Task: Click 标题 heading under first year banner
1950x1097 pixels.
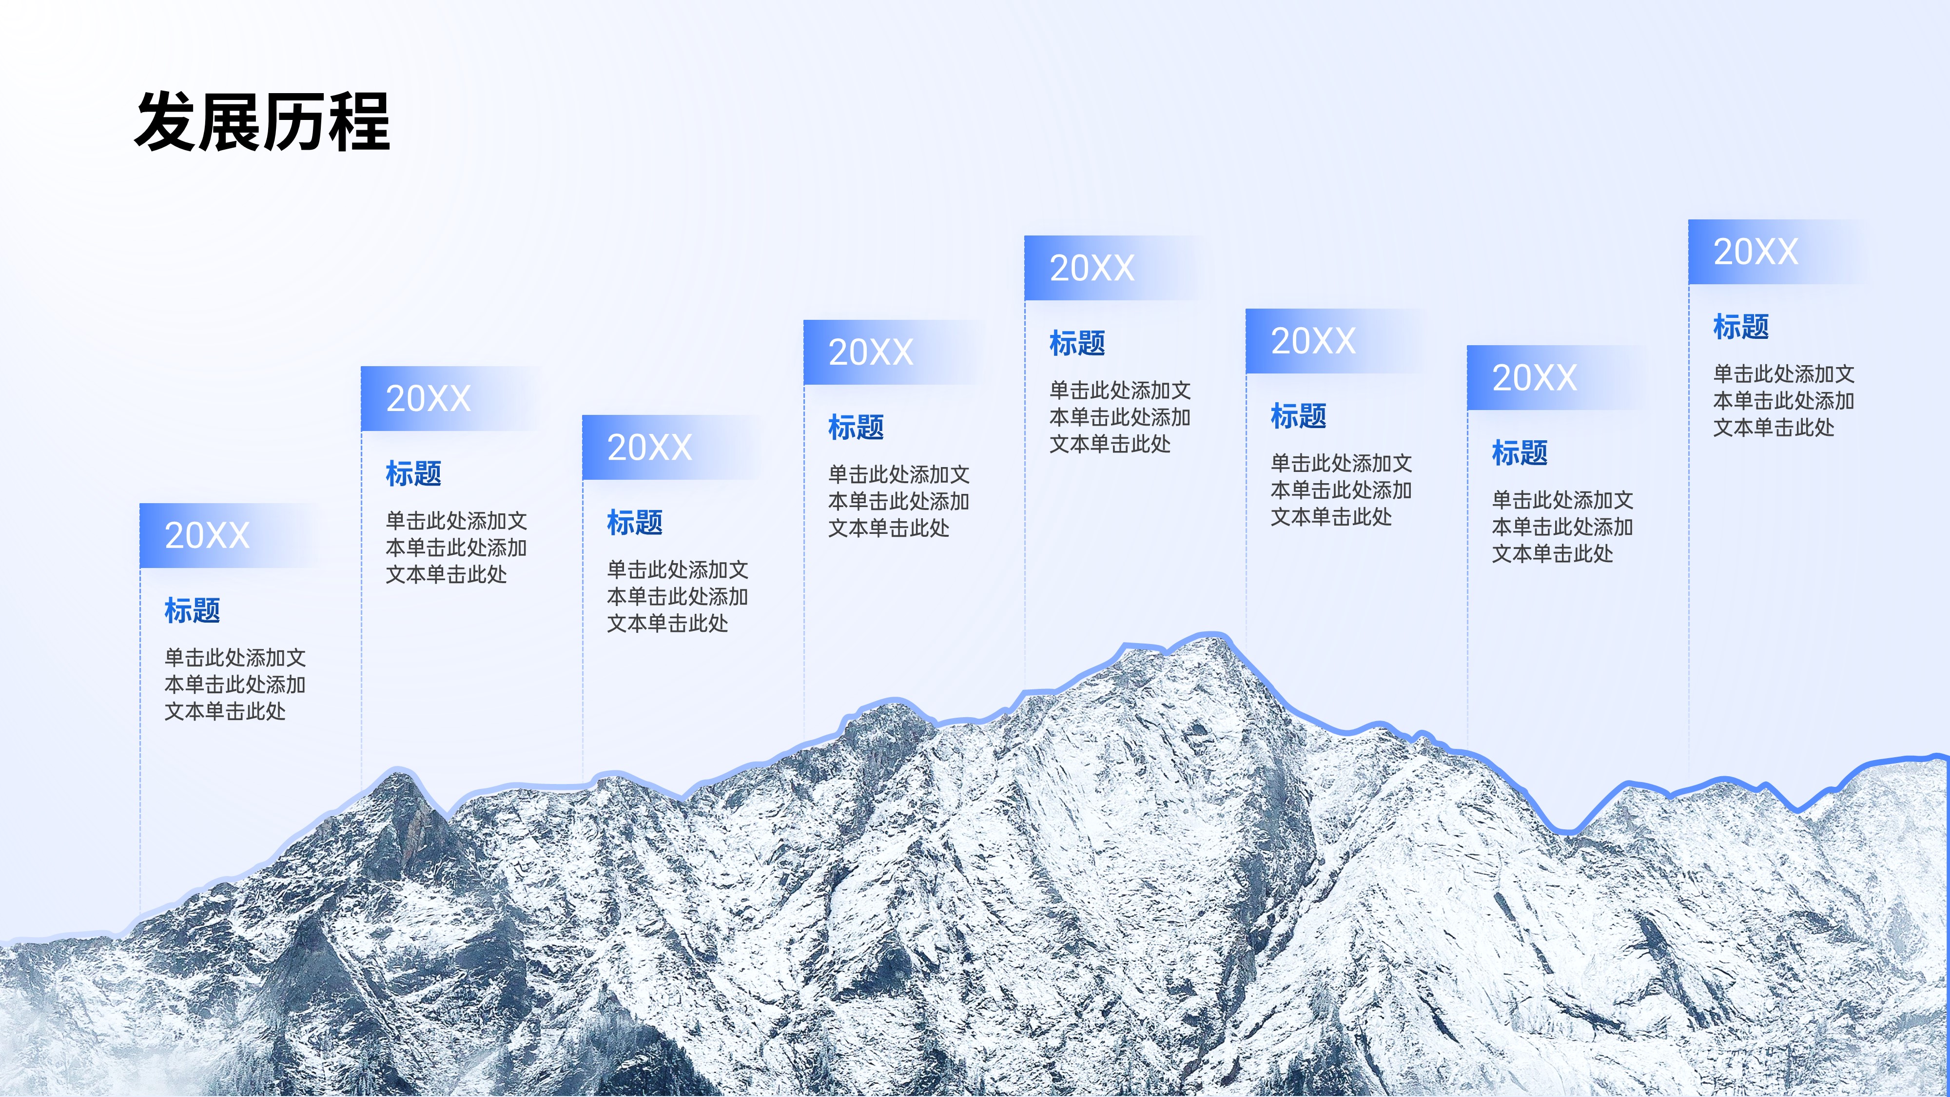Action: click(x=192, y=610)
